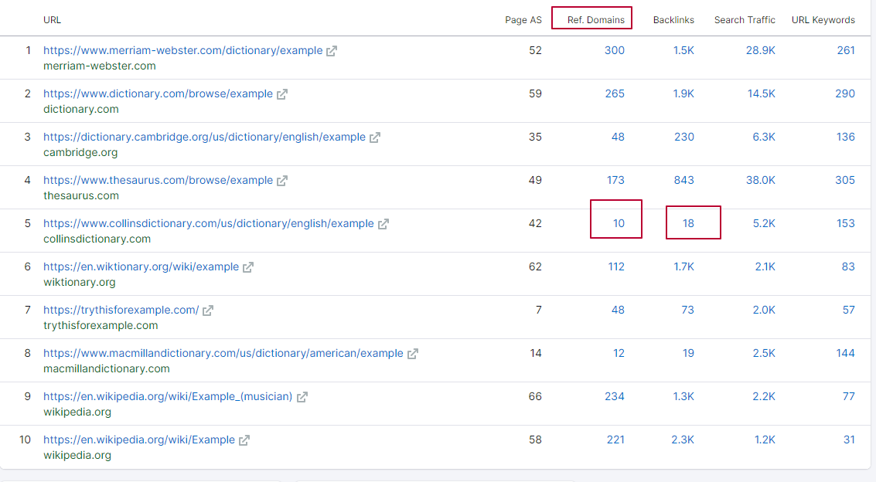
Task: Sort table by Ref. Domains column
Action: point(595,19)
